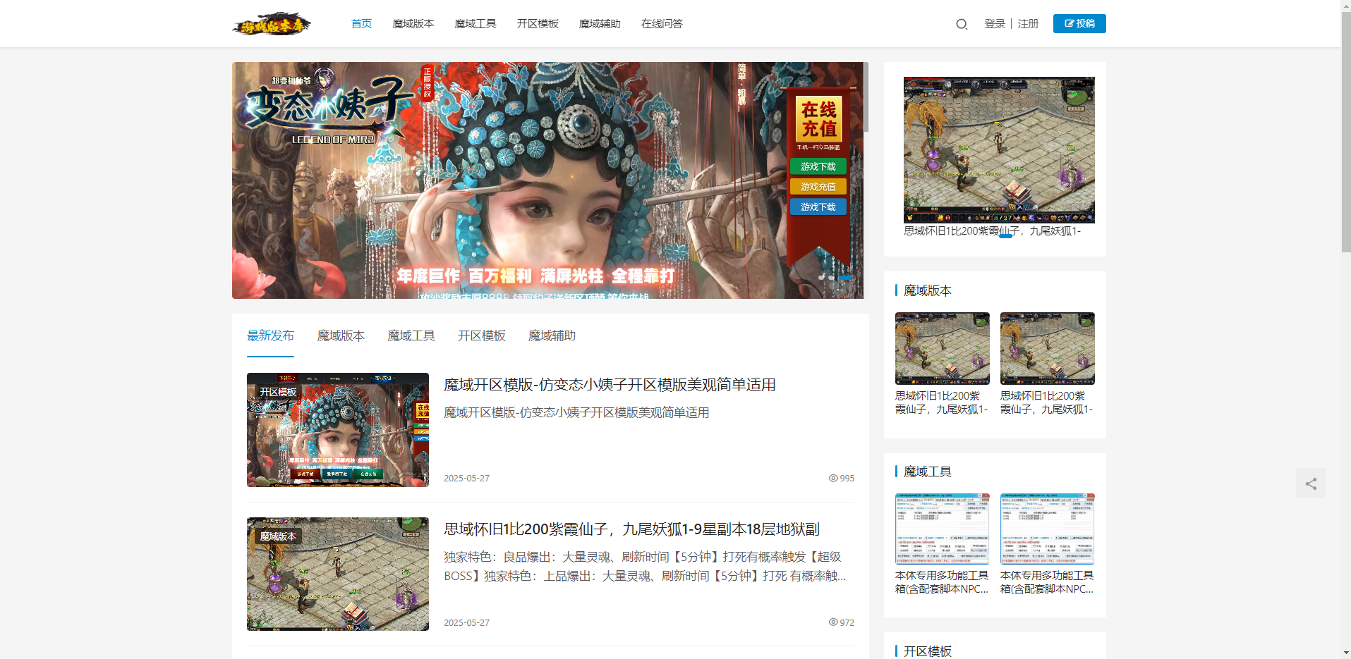Click the site logo in header
Screen dimensions: 1351x659
point(272,24)
